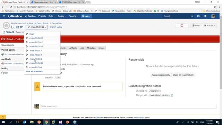Open the Reports dropdown menu
The height and width of the screenshot is (125, 222).
[x=73, y=16]
